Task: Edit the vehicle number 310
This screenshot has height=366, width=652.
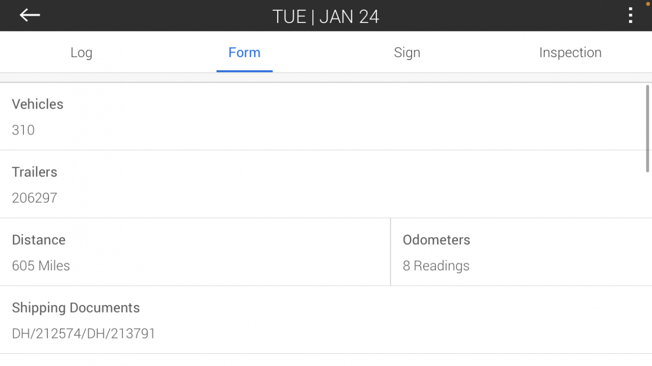Action: coord(23,130)
